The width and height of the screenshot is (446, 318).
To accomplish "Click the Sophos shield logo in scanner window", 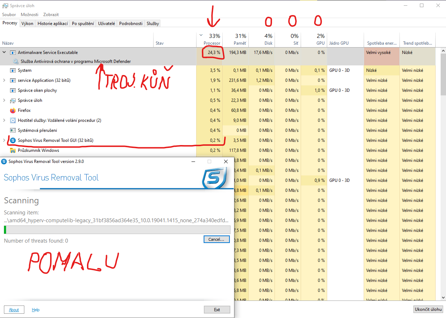I will coord(214,178).
